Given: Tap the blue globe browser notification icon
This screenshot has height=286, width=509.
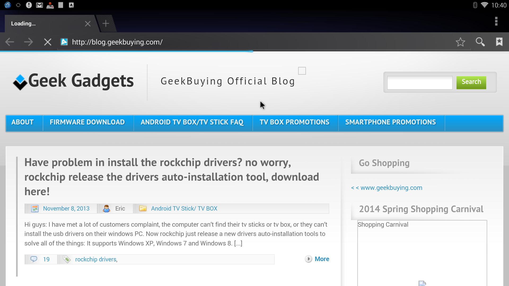Looking at the screenshot, I should (8, 5).
